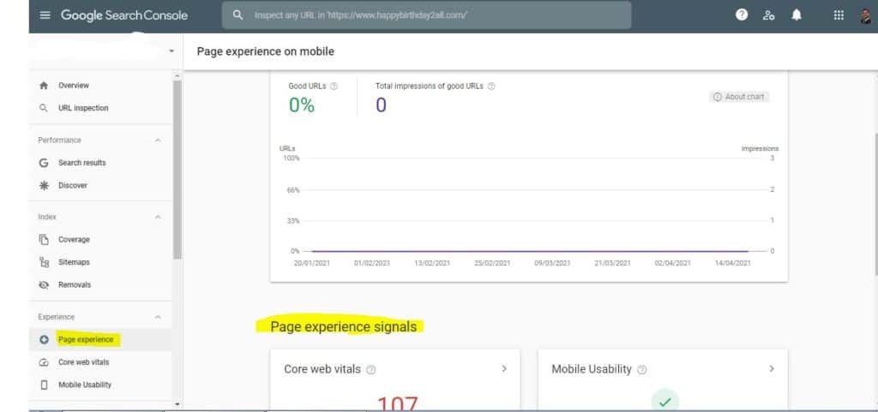Viewport: 878px width, 412px height.
Task: Click the Mobile Usability phone icon
Action: point(44,385)
